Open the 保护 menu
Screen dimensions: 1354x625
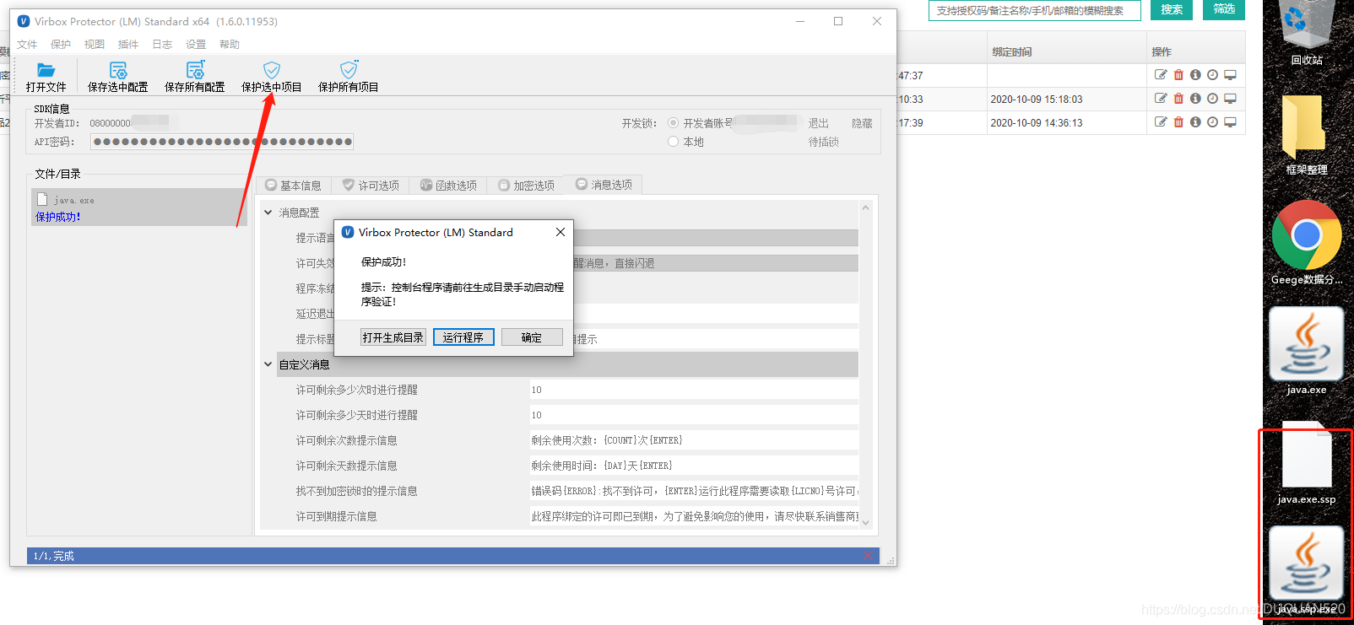pos(61,45)
